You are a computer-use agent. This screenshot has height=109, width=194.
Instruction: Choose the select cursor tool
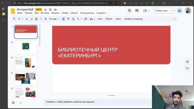coord(63,19)
